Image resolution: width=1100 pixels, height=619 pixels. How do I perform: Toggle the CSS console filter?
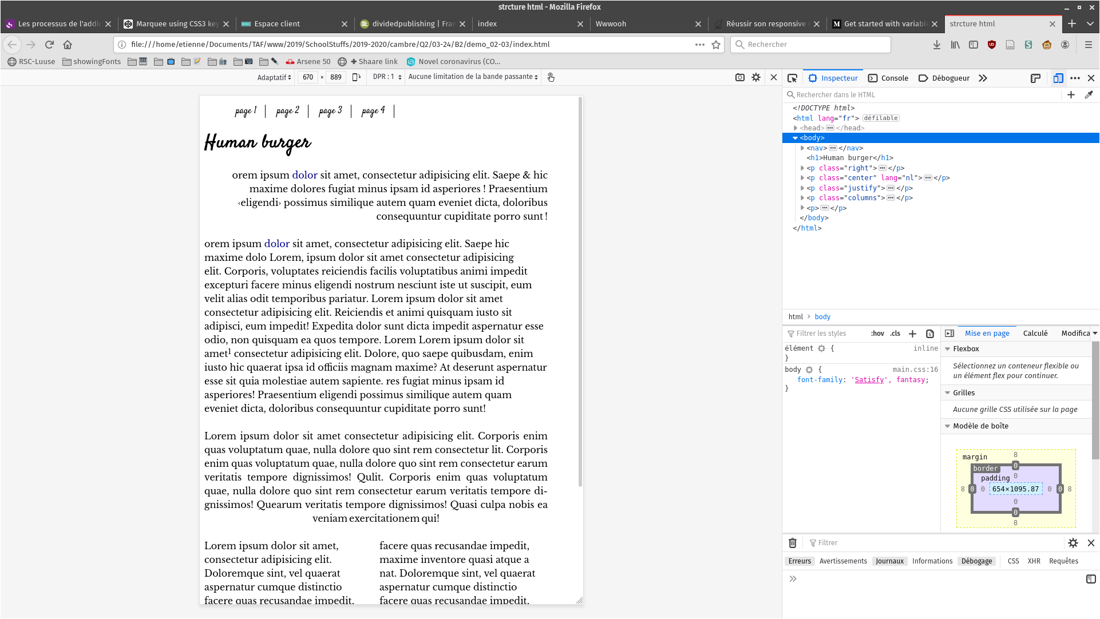coord(1014,561)
